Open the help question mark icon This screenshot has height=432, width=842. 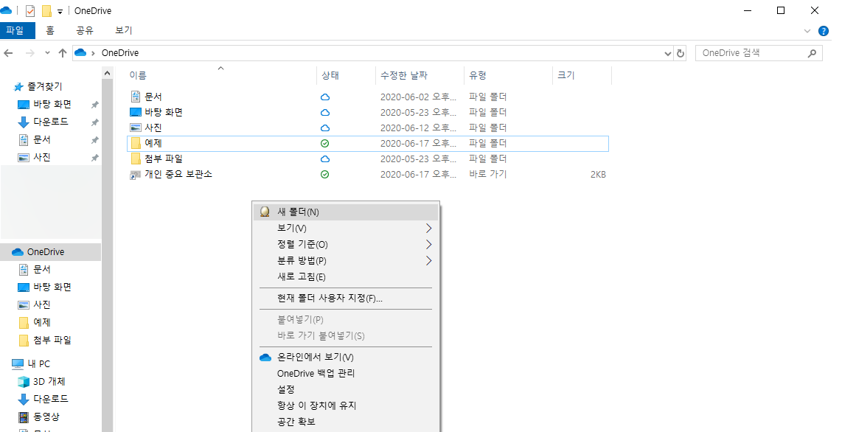pyautogui.click(x=824, y=31)
